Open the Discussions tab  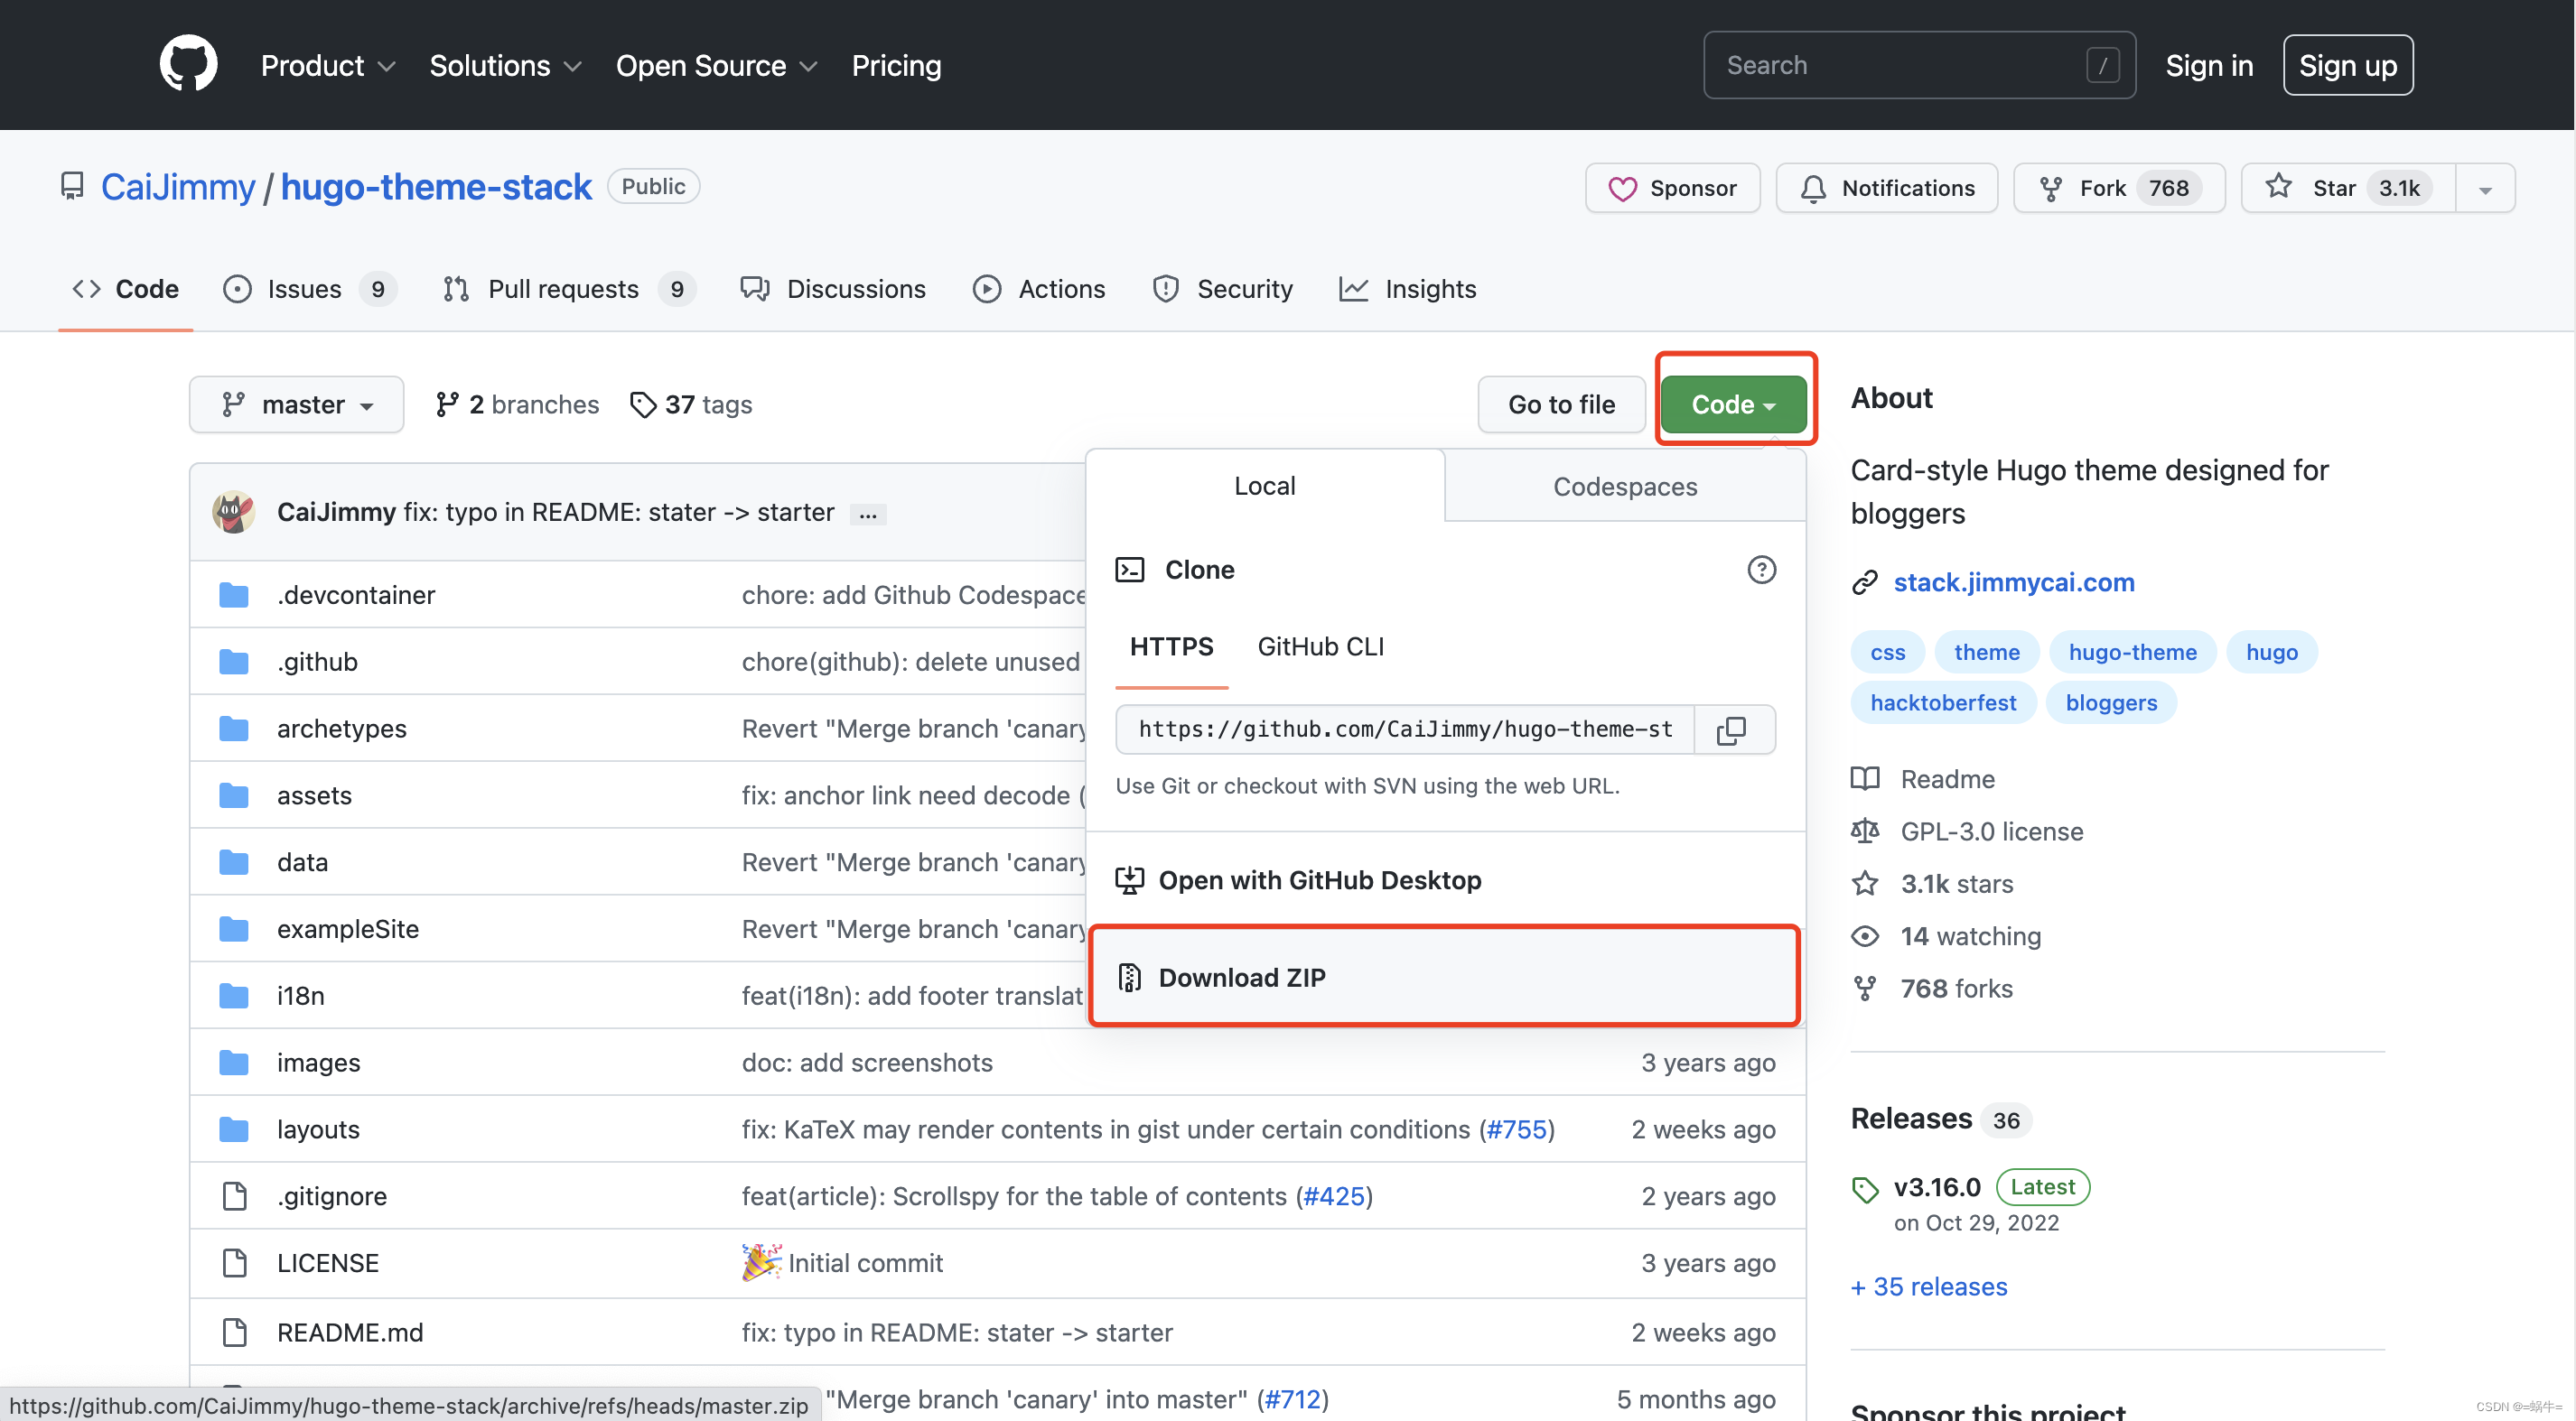click(x=833, y=290)
